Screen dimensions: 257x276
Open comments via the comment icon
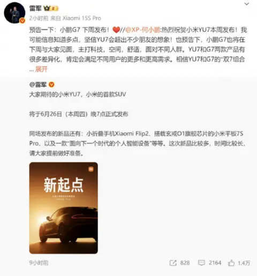[x=201, y=263]
